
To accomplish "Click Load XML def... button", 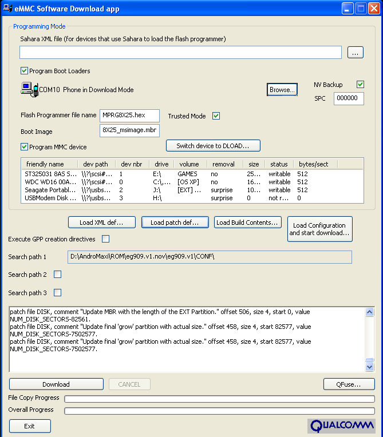I will click(x=102, y=223).
